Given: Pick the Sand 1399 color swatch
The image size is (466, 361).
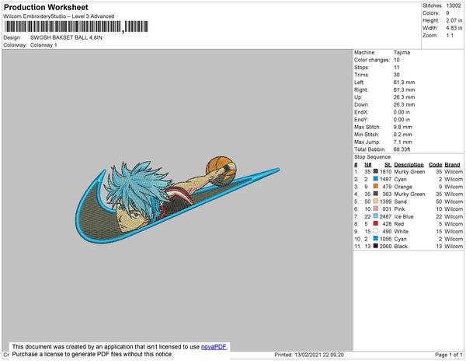Looking at the screenshot, I should pos(376,202).
